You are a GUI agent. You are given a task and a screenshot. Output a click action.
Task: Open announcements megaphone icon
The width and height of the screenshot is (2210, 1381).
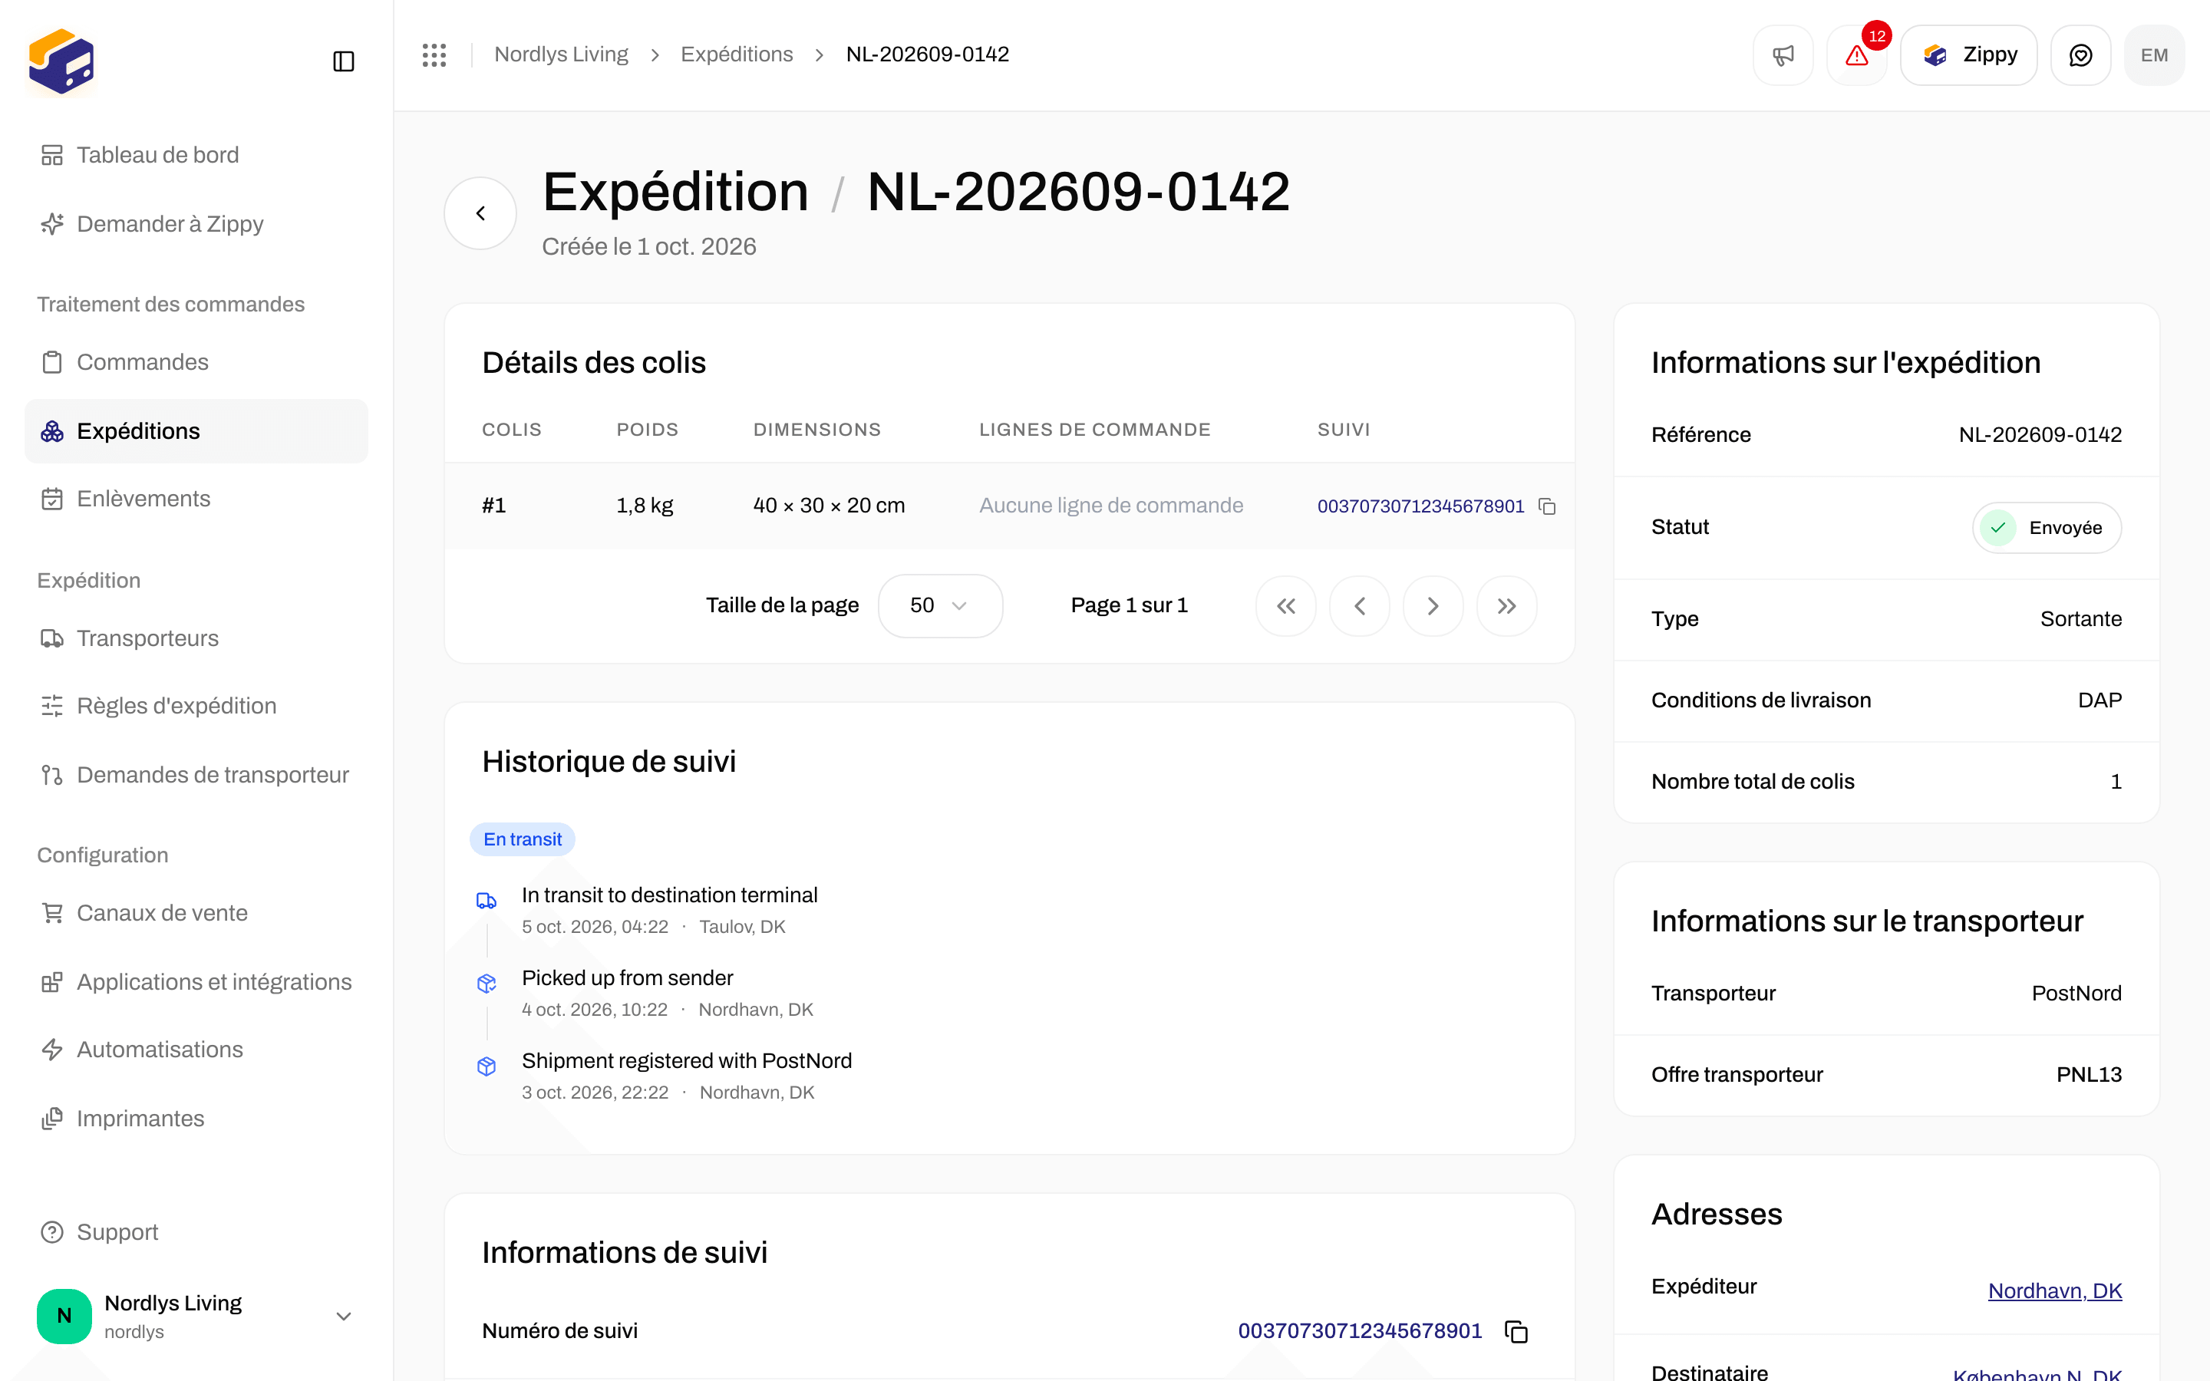click(1783, 54)
